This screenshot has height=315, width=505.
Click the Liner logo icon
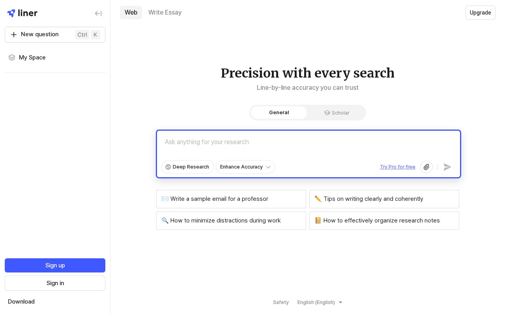tap(11, 13)
